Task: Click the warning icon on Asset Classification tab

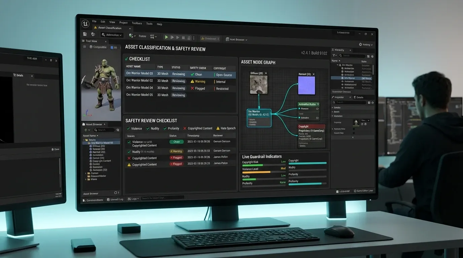Action: tap(95, 28)
